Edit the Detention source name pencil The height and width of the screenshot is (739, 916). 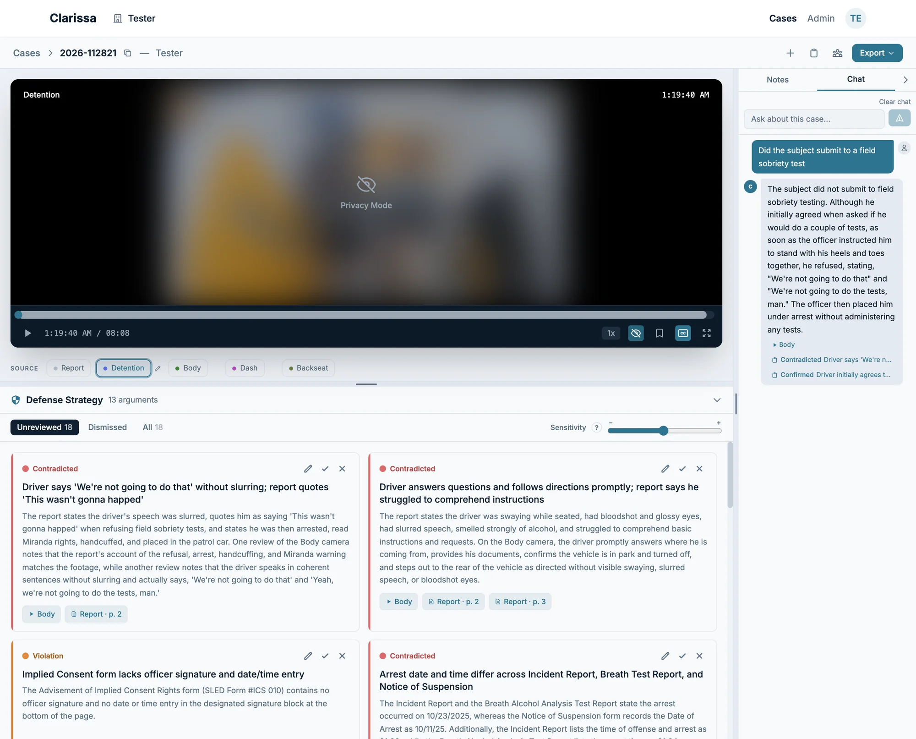point(158,368)
